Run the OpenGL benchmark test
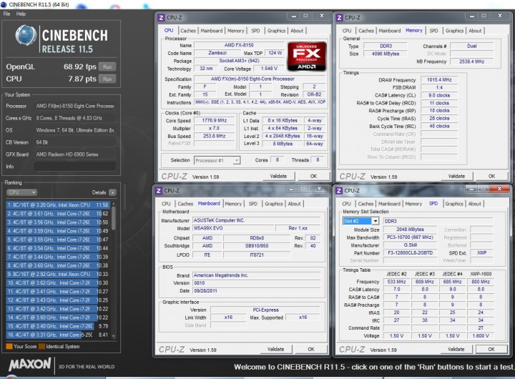 (x=107, y=67)
